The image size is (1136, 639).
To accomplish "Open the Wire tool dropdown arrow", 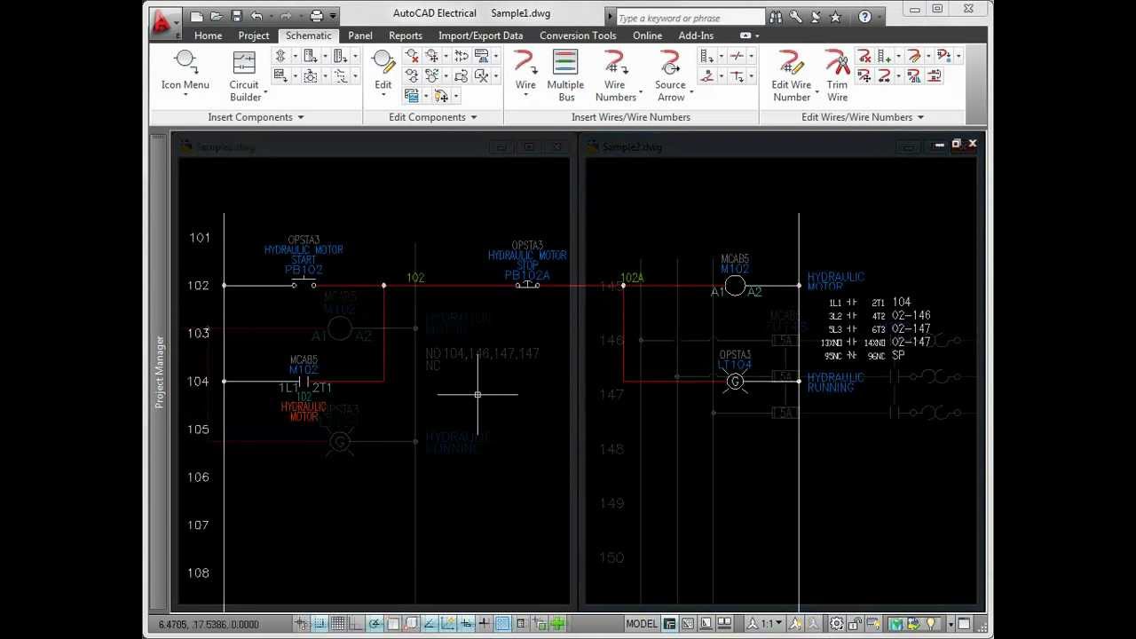I will (525, 95).
